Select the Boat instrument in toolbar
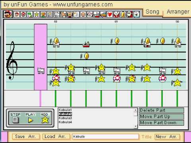 [96, 14]
